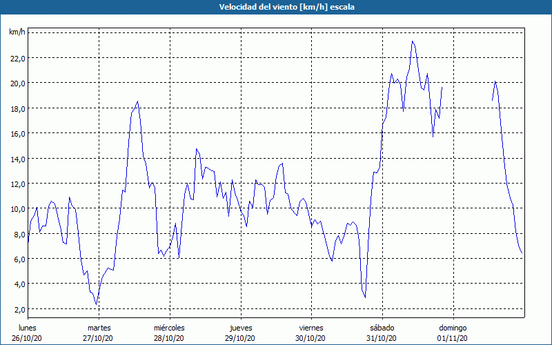Click the lowest wind point near martes midnight

pyautogui.click(x=96, y=304)
